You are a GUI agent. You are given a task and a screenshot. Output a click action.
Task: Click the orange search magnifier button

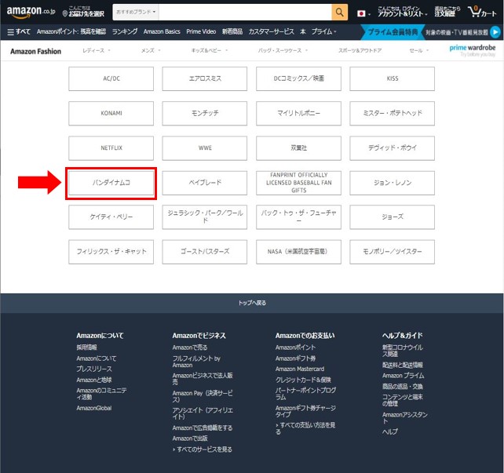click(x=339, y=13)
